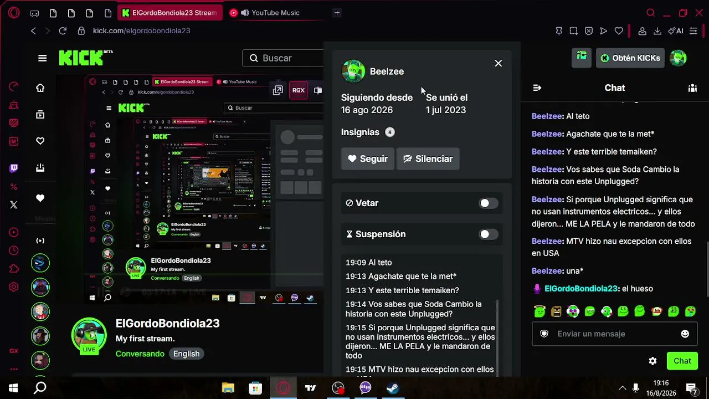Viewport: 709px width, 399px height.
Task: Click the "Siguiendo desde" label in user card
Action: pyautogui.click(x=377, y=98)
